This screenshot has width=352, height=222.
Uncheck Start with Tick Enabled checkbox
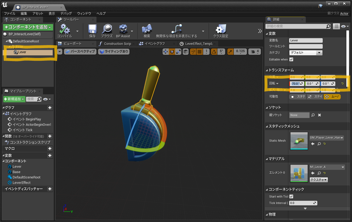(x=291, y=196)
